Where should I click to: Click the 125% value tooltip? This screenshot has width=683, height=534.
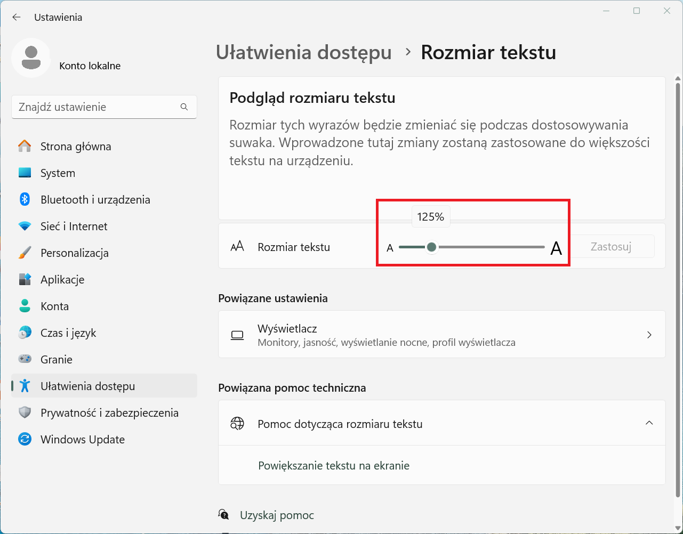(431, 217)
